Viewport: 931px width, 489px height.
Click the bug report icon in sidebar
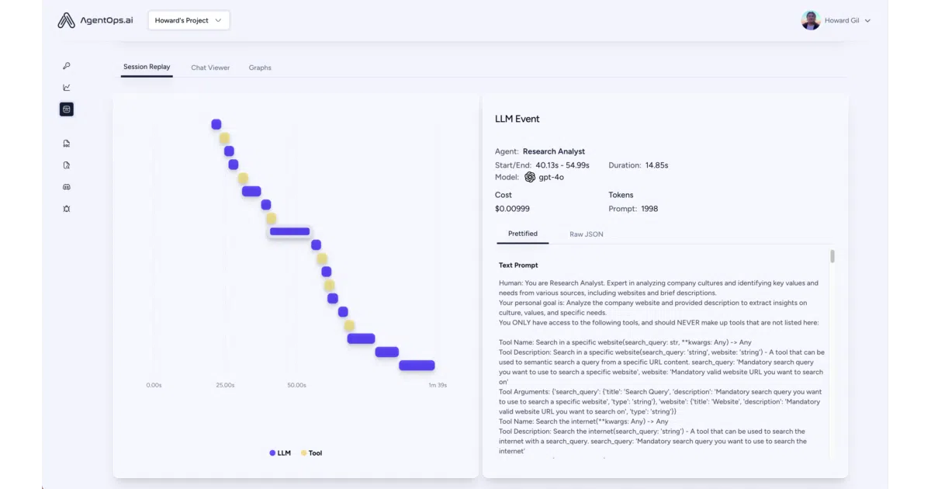click(x=67, y=209)
